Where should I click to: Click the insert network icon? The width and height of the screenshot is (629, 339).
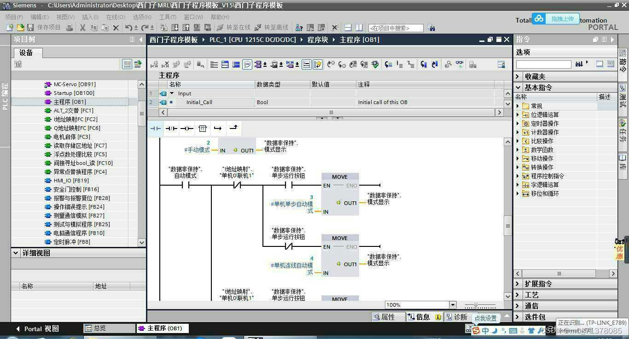pyautogui.click(x=154, y=64)
